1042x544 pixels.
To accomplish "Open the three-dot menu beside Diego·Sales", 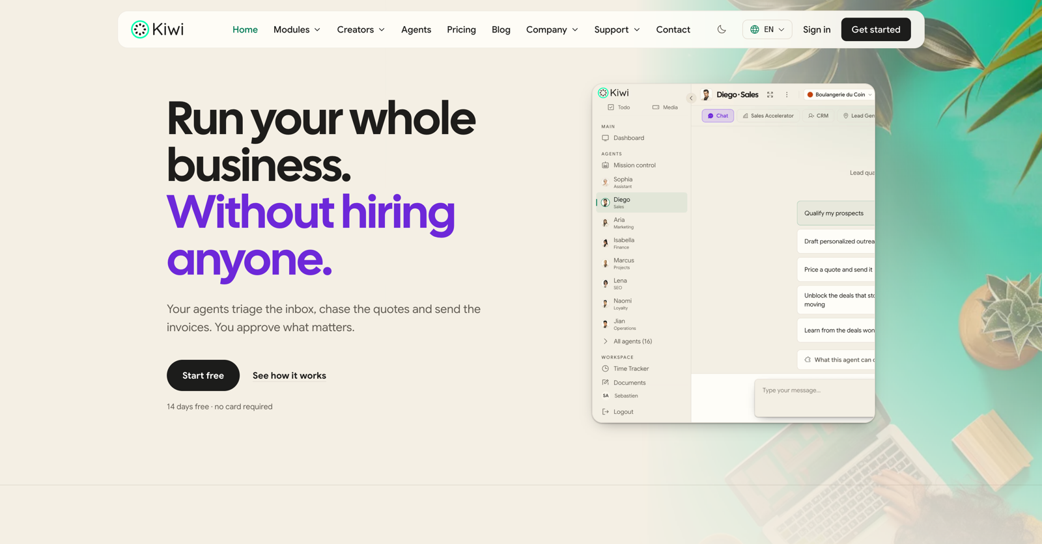I will [x=787, y=95].
